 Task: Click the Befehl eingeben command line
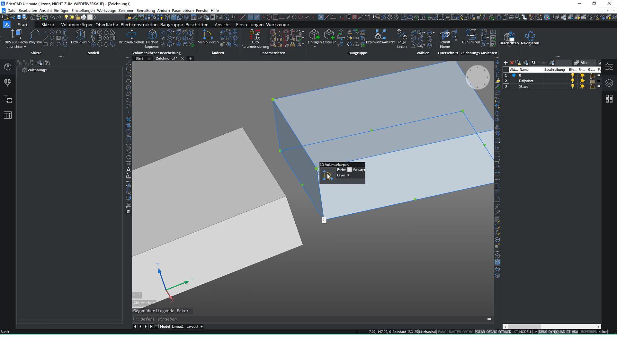(312, 319)
